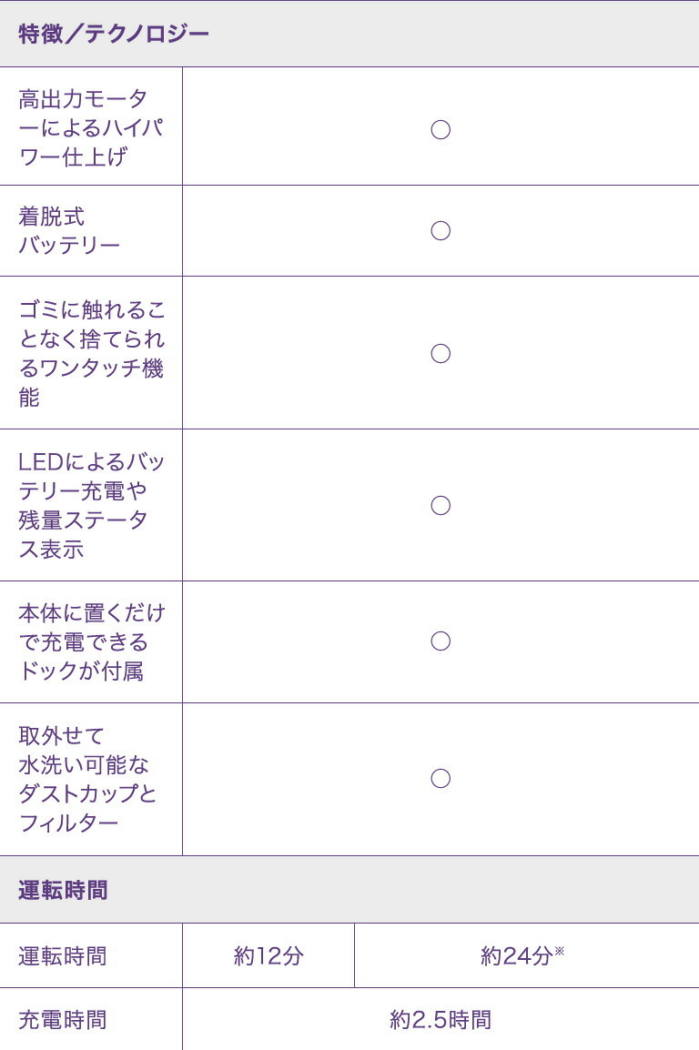
Task: Click the 水洗い可能なダストカップとフィルター label
Action: point(87,779)
